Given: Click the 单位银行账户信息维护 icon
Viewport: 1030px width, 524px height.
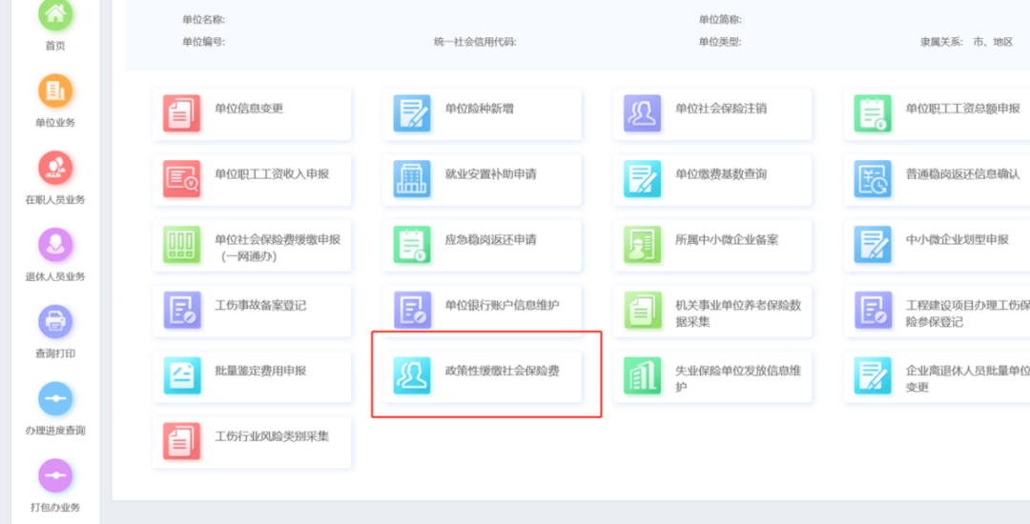Looking at the screenshot, I should (412, 311).
